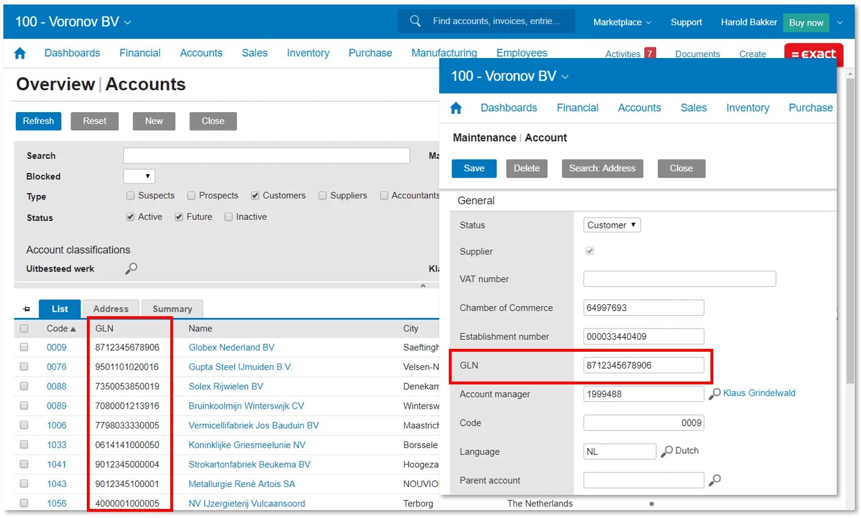Click the vertical page scrollbar
This screenshot has height=518, width=861.
850,231
